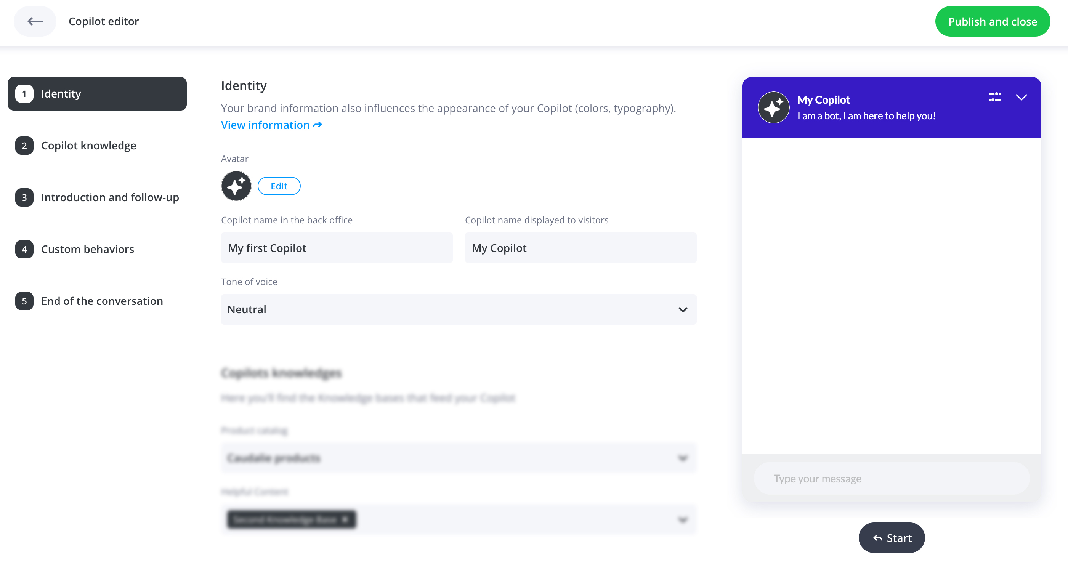Click the Edit avatar button
This screenshot has width=1068, height=564.
279,186
